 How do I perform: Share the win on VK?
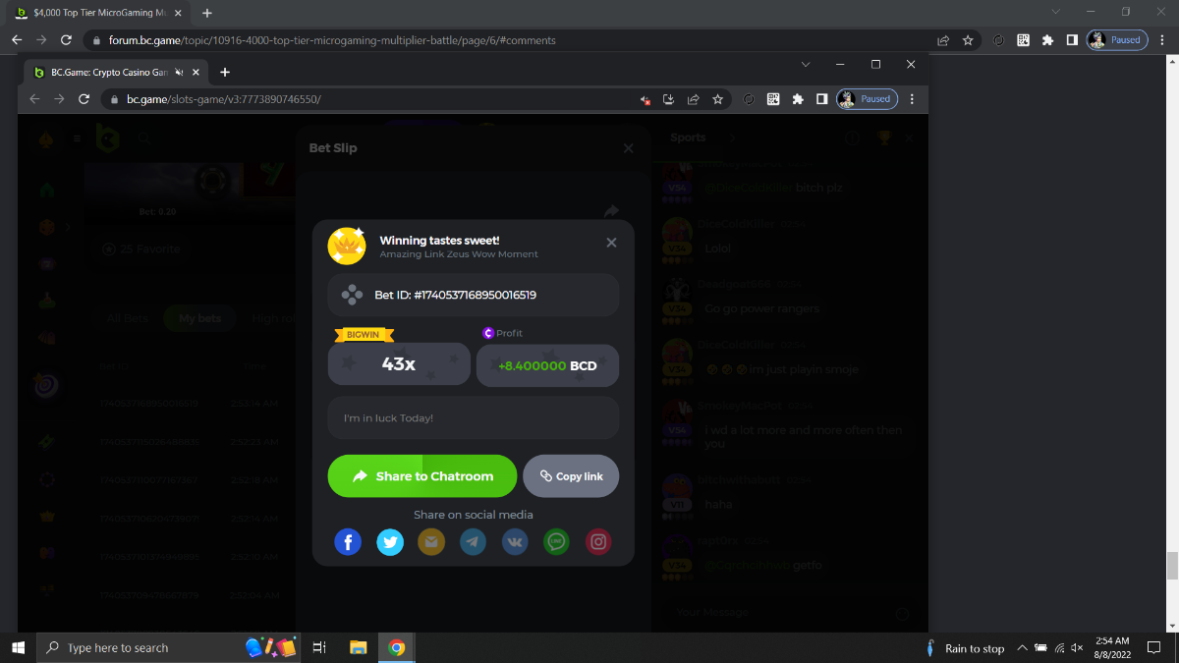click(x=515, y=541)
